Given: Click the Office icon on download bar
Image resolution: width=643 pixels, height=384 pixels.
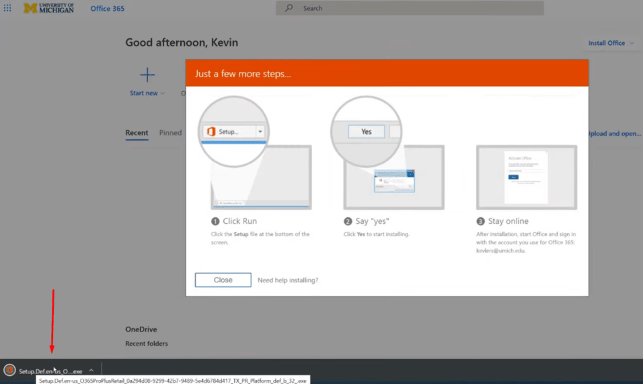Looking at the screenshot, I should click(x=9, y=370).
